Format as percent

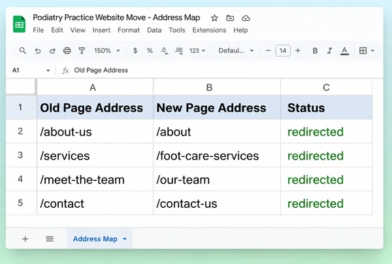point(150,51)
